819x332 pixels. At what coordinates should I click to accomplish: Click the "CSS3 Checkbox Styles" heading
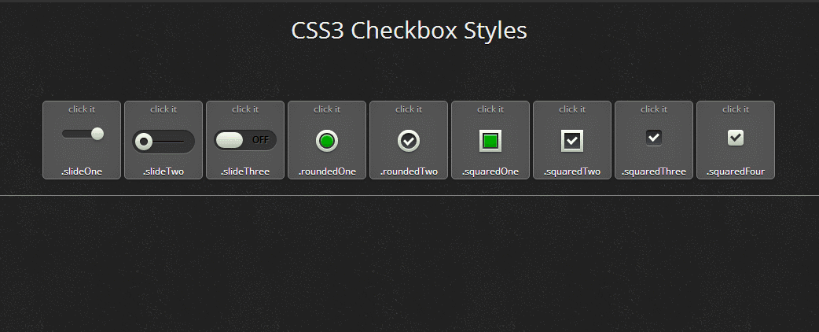coord(409,31)
